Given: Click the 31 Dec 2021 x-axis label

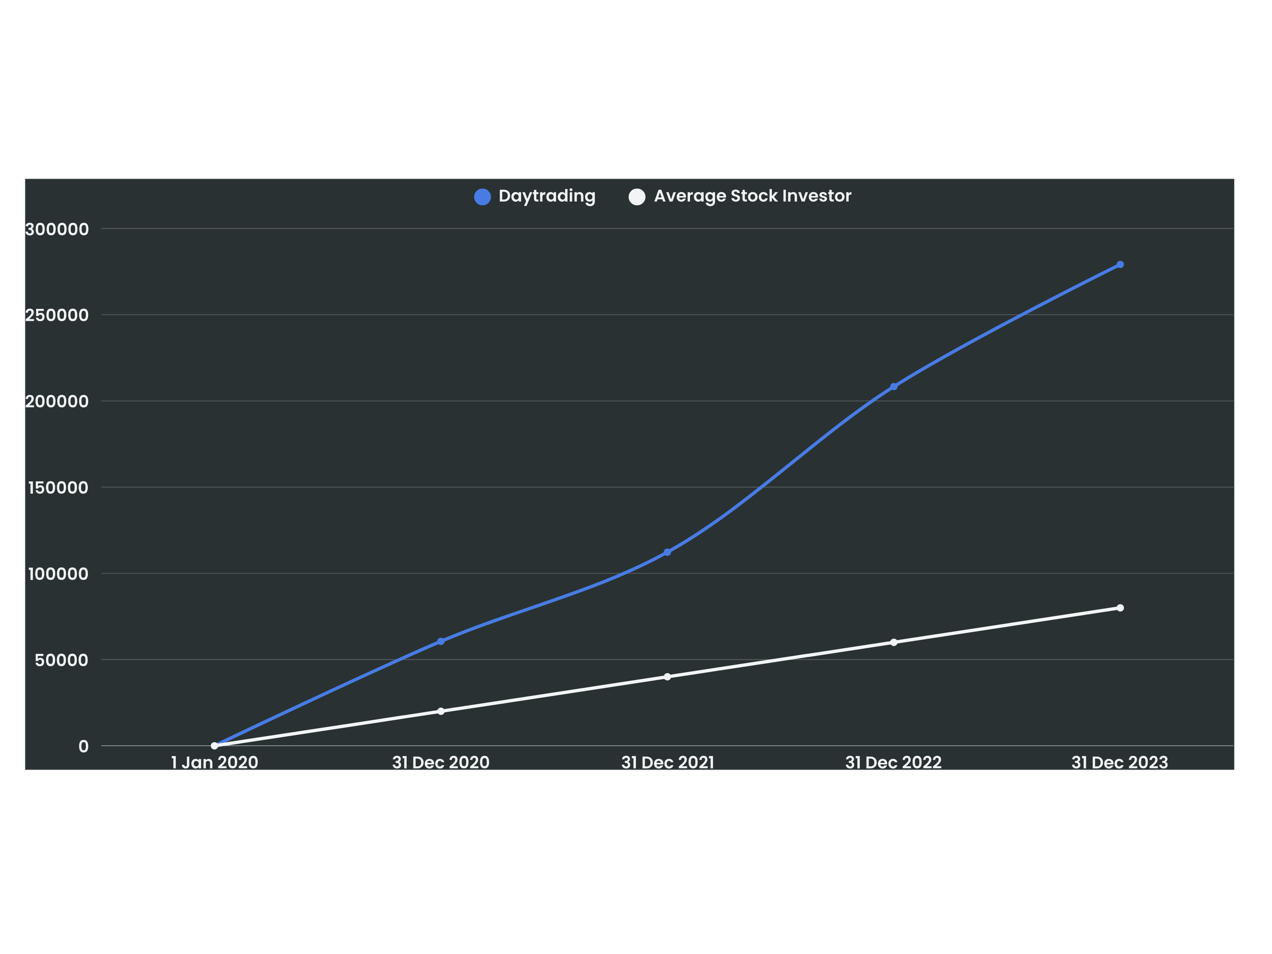Looking at the screenshot, I should coord(667,763).
